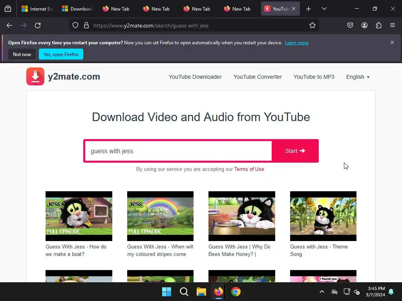
Task: Open the notifications bell icon
Action: point(391,292)
